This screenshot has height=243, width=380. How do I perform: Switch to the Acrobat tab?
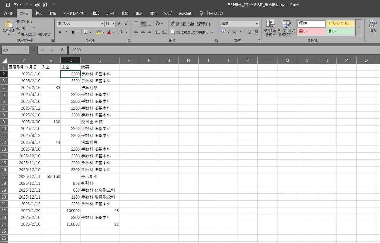(x=185, y=13)
